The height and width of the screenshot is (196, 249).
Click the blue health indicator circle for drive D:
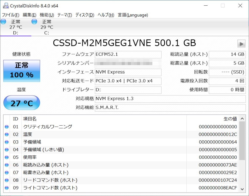point(3,22)
